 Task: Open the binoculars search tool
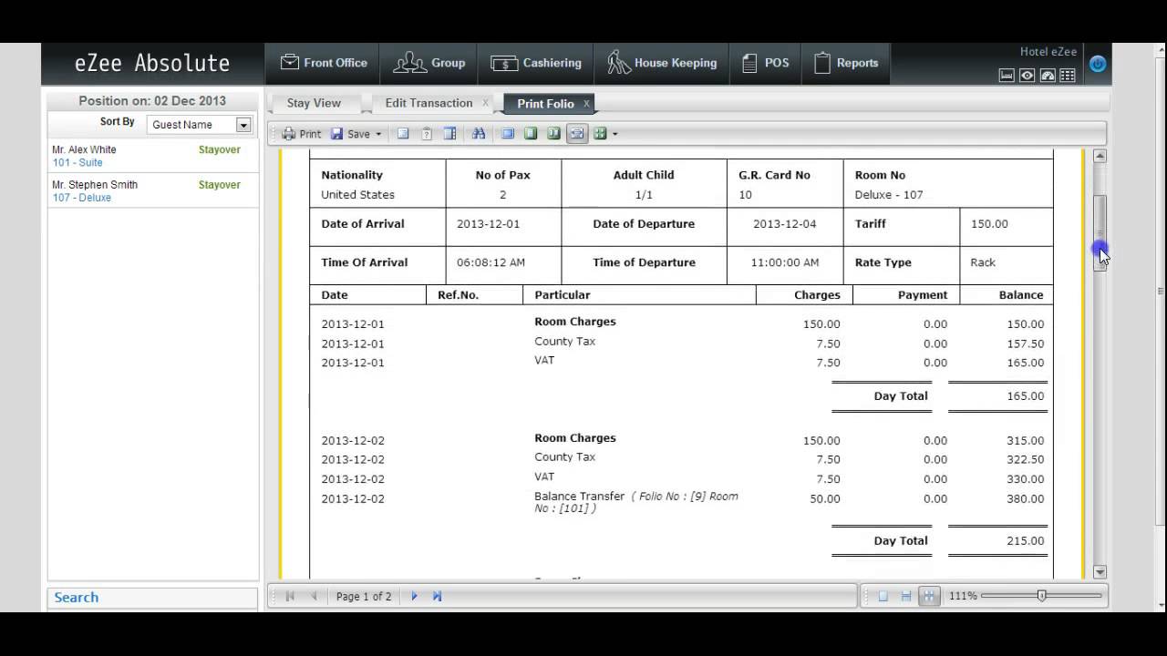click(479, 134)
